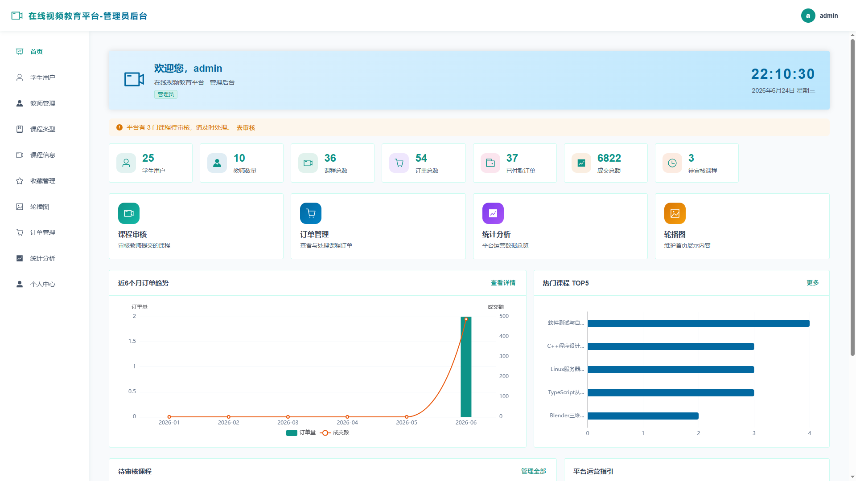This screenshot has width=856, height=481.
Task: Open 查看详情 for the order trend
Action: 503,283
